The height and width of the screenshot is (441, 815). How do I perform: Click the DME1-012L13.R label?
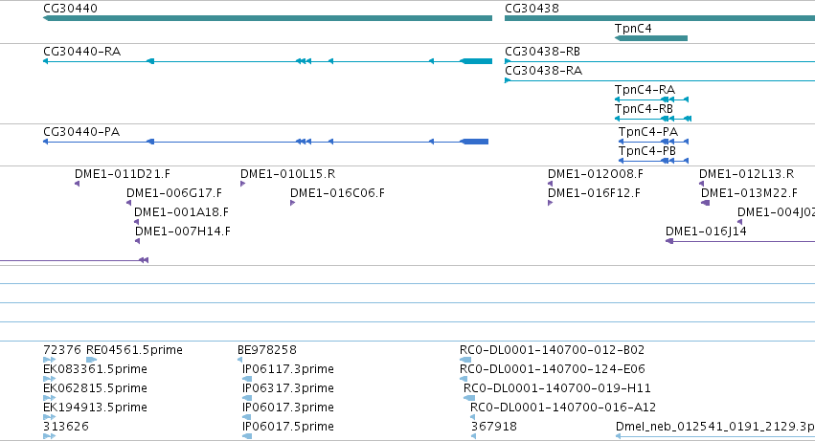[x=746, y=174]
